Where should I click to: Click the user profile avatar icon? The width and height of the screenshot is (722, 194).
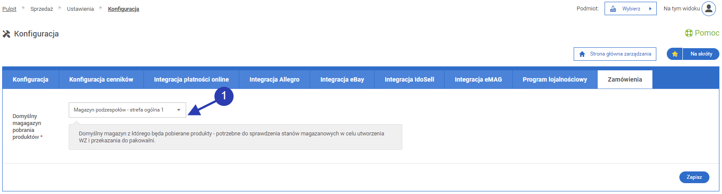click(709, 9)
